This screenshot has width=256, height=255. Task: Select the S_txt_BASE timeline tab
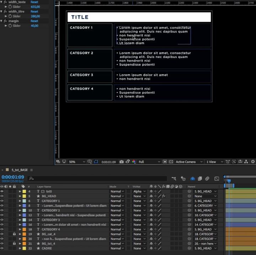point(19,170)
